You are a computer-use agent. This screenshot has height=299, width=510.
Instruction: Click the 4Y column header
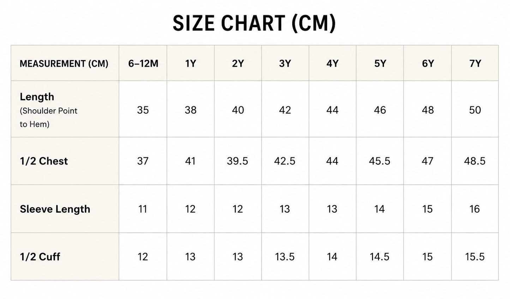click(332, 63)
